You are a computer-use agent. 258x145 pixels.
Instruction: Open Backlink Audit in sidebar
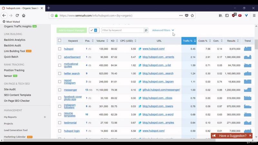point(13,45)
